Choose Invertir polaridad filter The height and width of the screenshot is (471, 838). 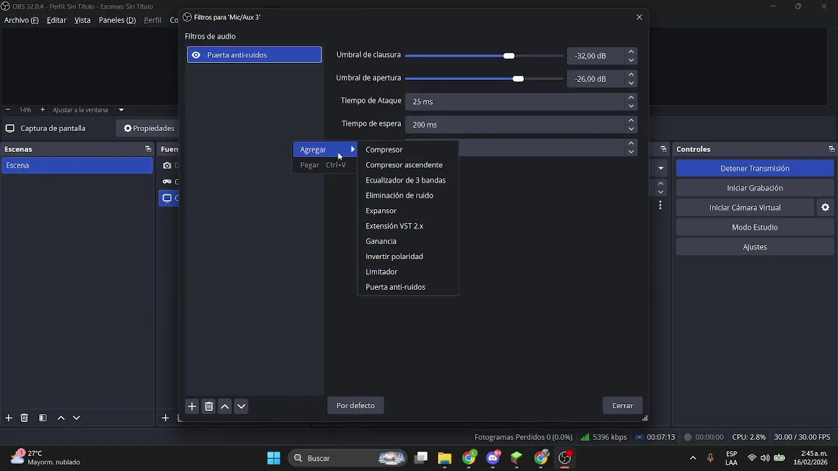[407, 256]
